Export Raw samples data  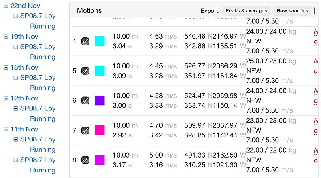pyautogui.click(x=293, y=11)
